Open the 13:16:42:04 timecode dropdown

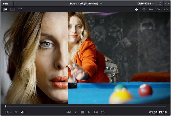(153, 4)
